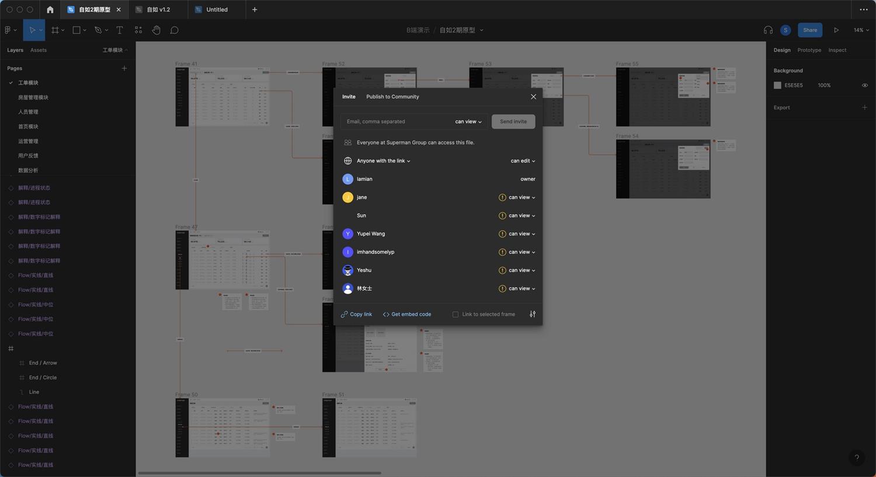This screenshot has width=876, height=477.
Task: Open the window overflow menu dots
Action: [864, 9]
